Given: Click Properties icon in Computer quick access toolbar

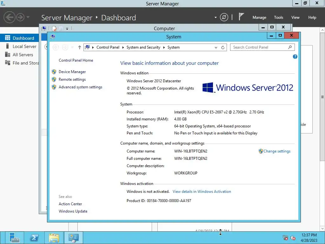Looking at the screenshot, I should click(54, 28).
